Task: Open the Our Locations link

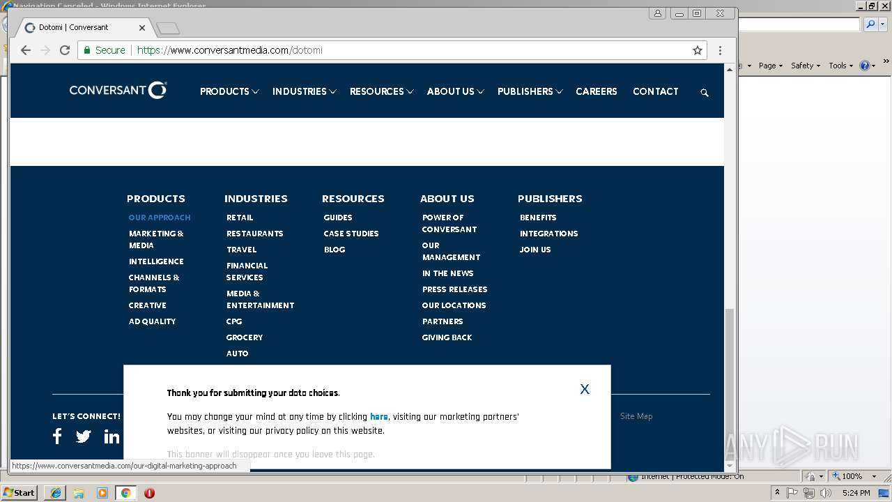Action: [454, 305]
